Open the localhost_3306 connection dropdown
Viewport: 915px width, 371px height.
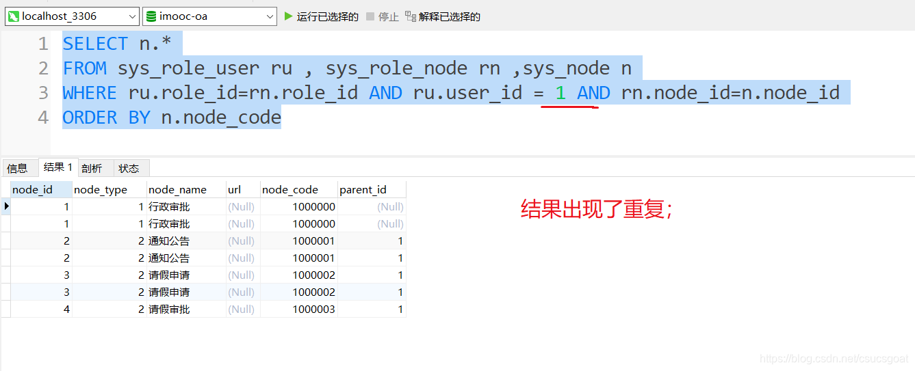coord(72,16)
